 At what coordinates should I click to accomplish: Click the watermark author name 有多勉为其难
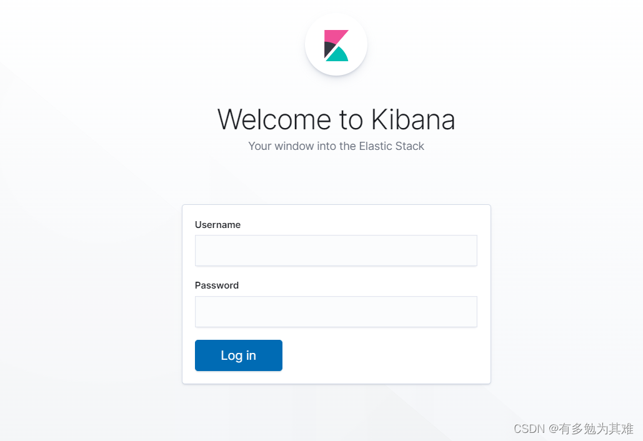[596, 429]
